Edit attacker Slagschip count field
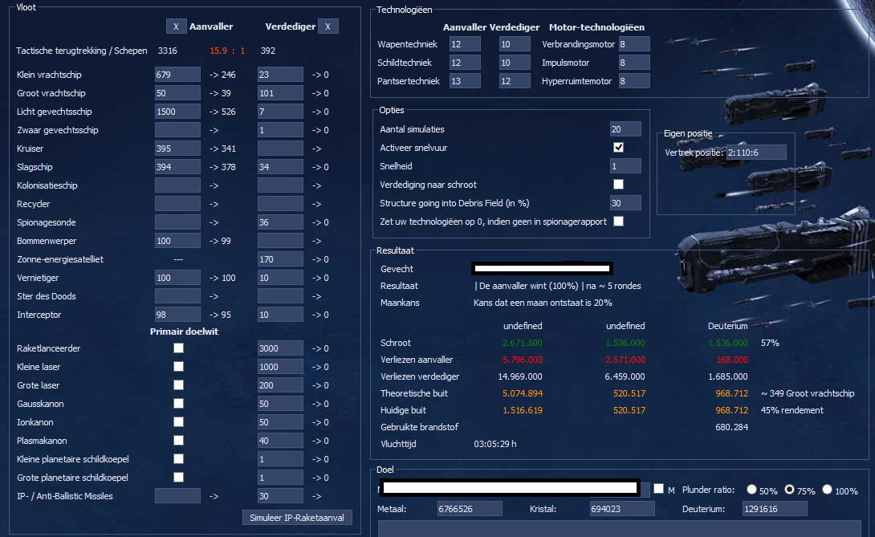Image resolution: width=875 pixels, height=537 pixels. (177, 166)
